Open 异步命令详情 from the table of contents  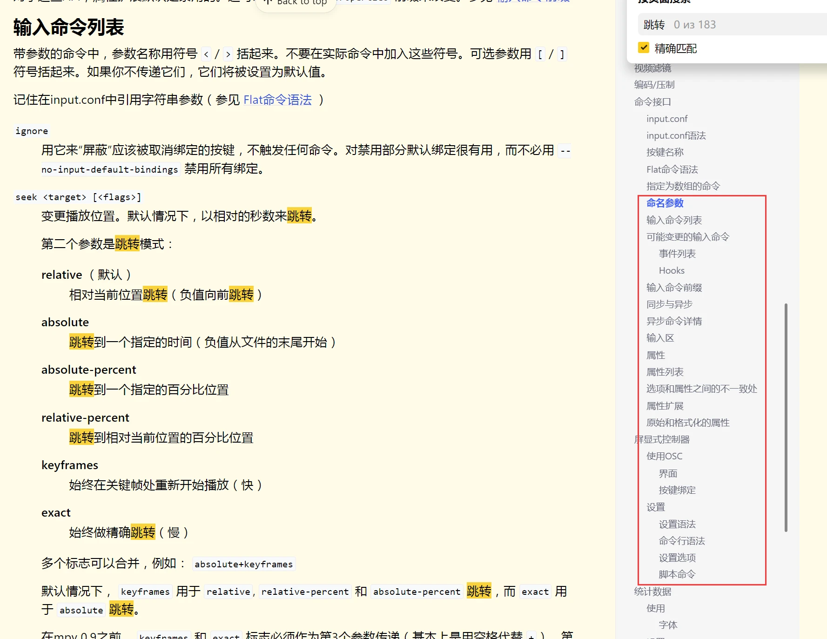coord(675,321)
